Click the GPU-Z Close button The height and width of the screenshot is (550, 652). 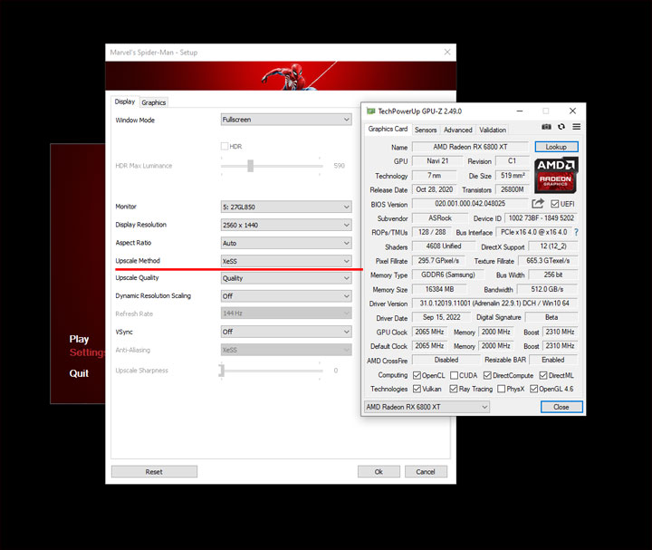point(561,407)
